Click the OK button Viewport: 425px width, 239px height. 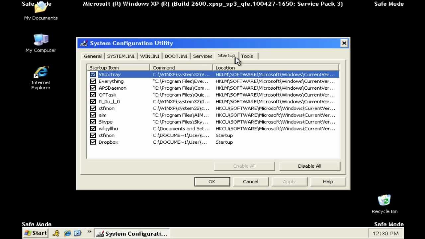212,182
